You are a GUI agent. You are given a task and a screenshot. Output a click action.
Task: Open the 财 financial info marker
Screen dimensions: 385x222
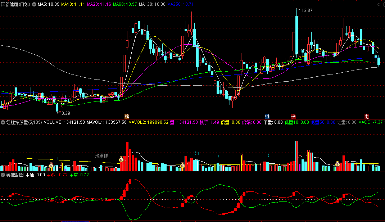tap(267, 117)
